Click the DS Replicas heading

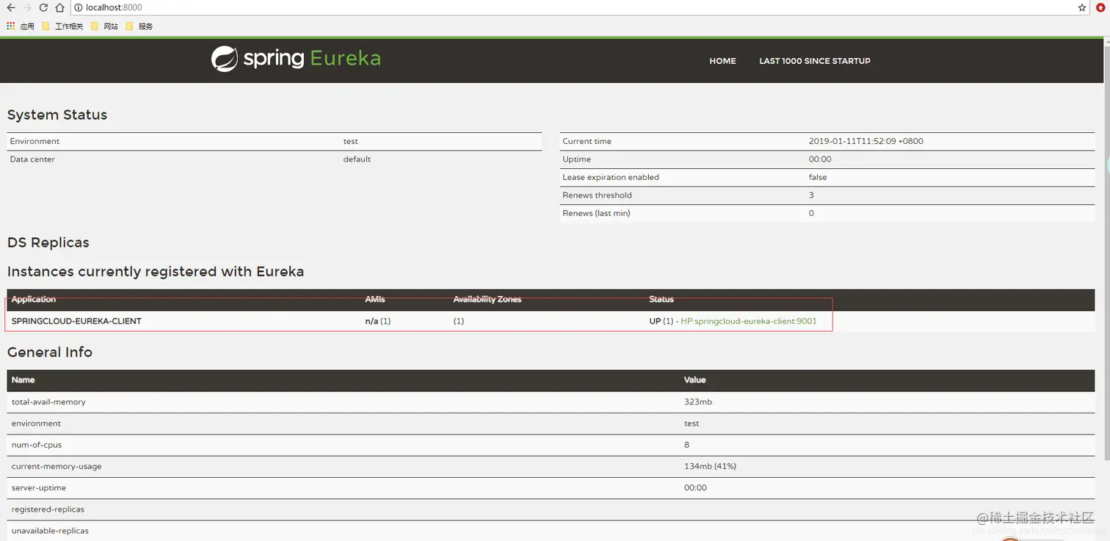click(x=48, y=242)
